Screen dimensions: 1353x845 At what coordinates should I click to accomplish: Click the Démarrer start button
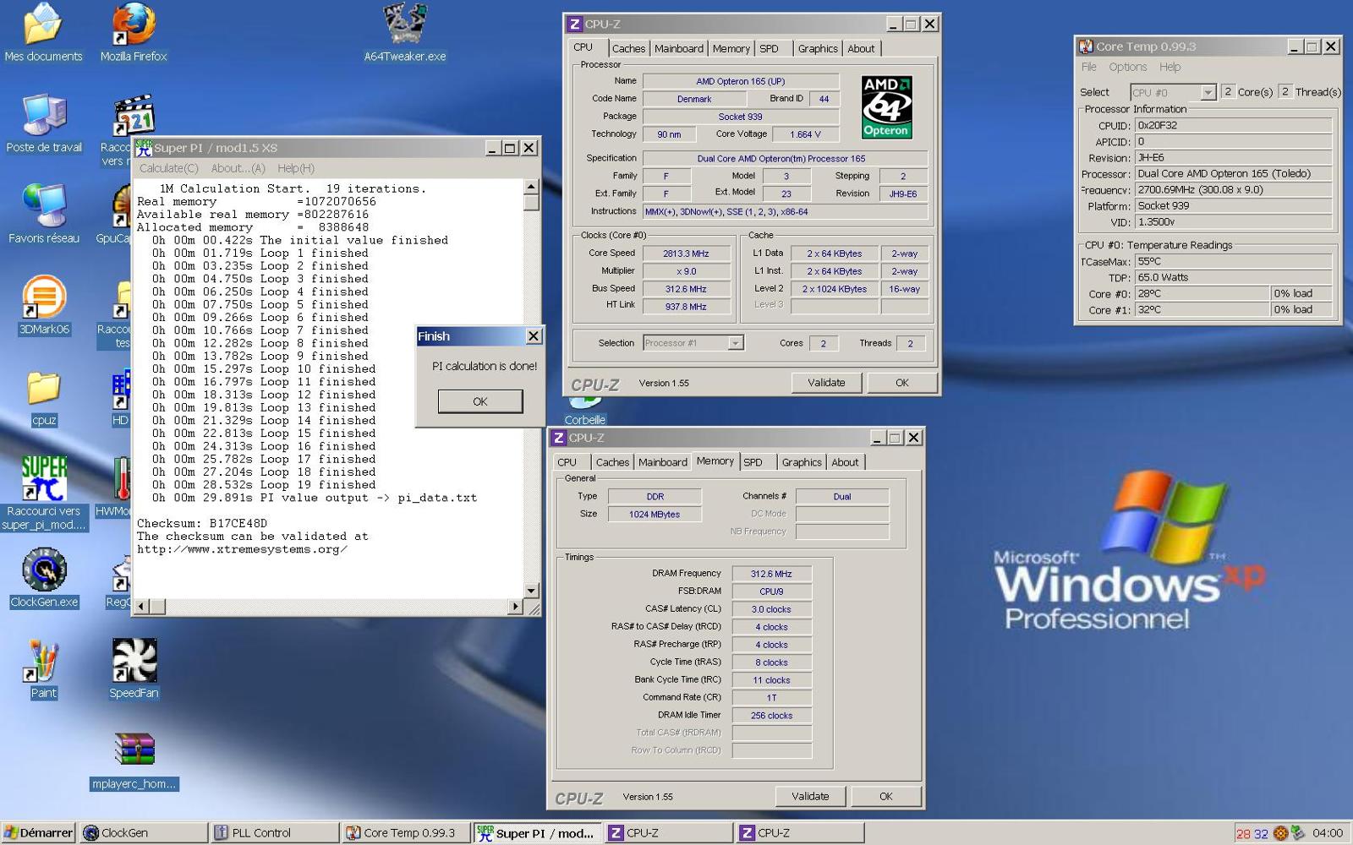(x=39, y=833)
